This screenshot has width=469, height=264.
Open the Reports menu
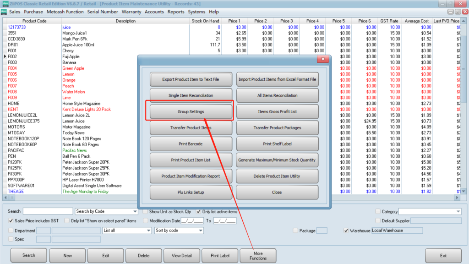(176, 12)
